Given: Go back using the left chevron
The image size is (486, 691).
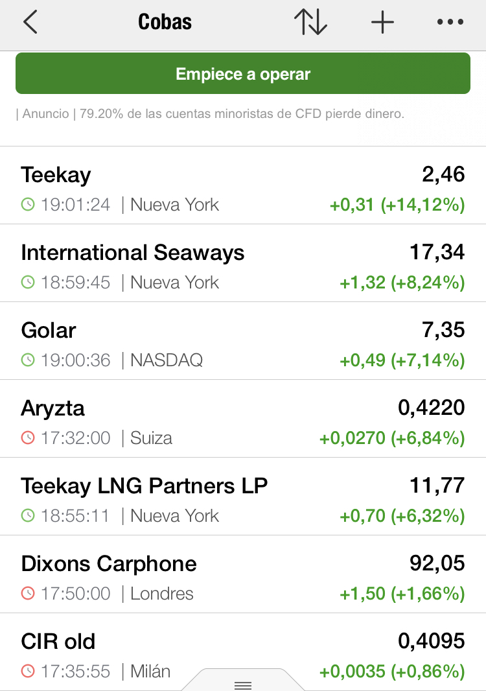Looking at the screenshot, I should pos(30,22).
